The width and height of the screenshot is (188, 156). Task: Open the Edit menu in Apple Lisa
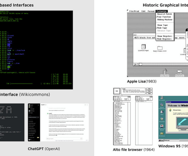pyautogui.click(x=143, y=11)
